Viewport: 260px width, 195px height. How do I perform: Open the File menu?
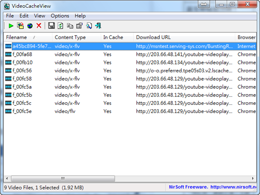pos(10,16)
